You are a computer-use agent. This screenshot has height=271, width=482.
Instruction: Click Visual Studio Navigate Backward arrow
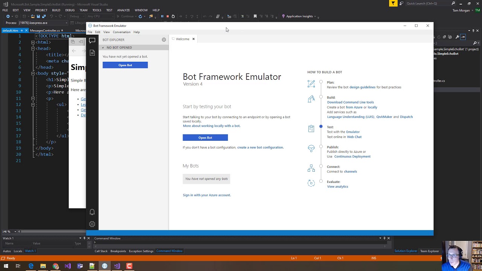click(8, 16)
